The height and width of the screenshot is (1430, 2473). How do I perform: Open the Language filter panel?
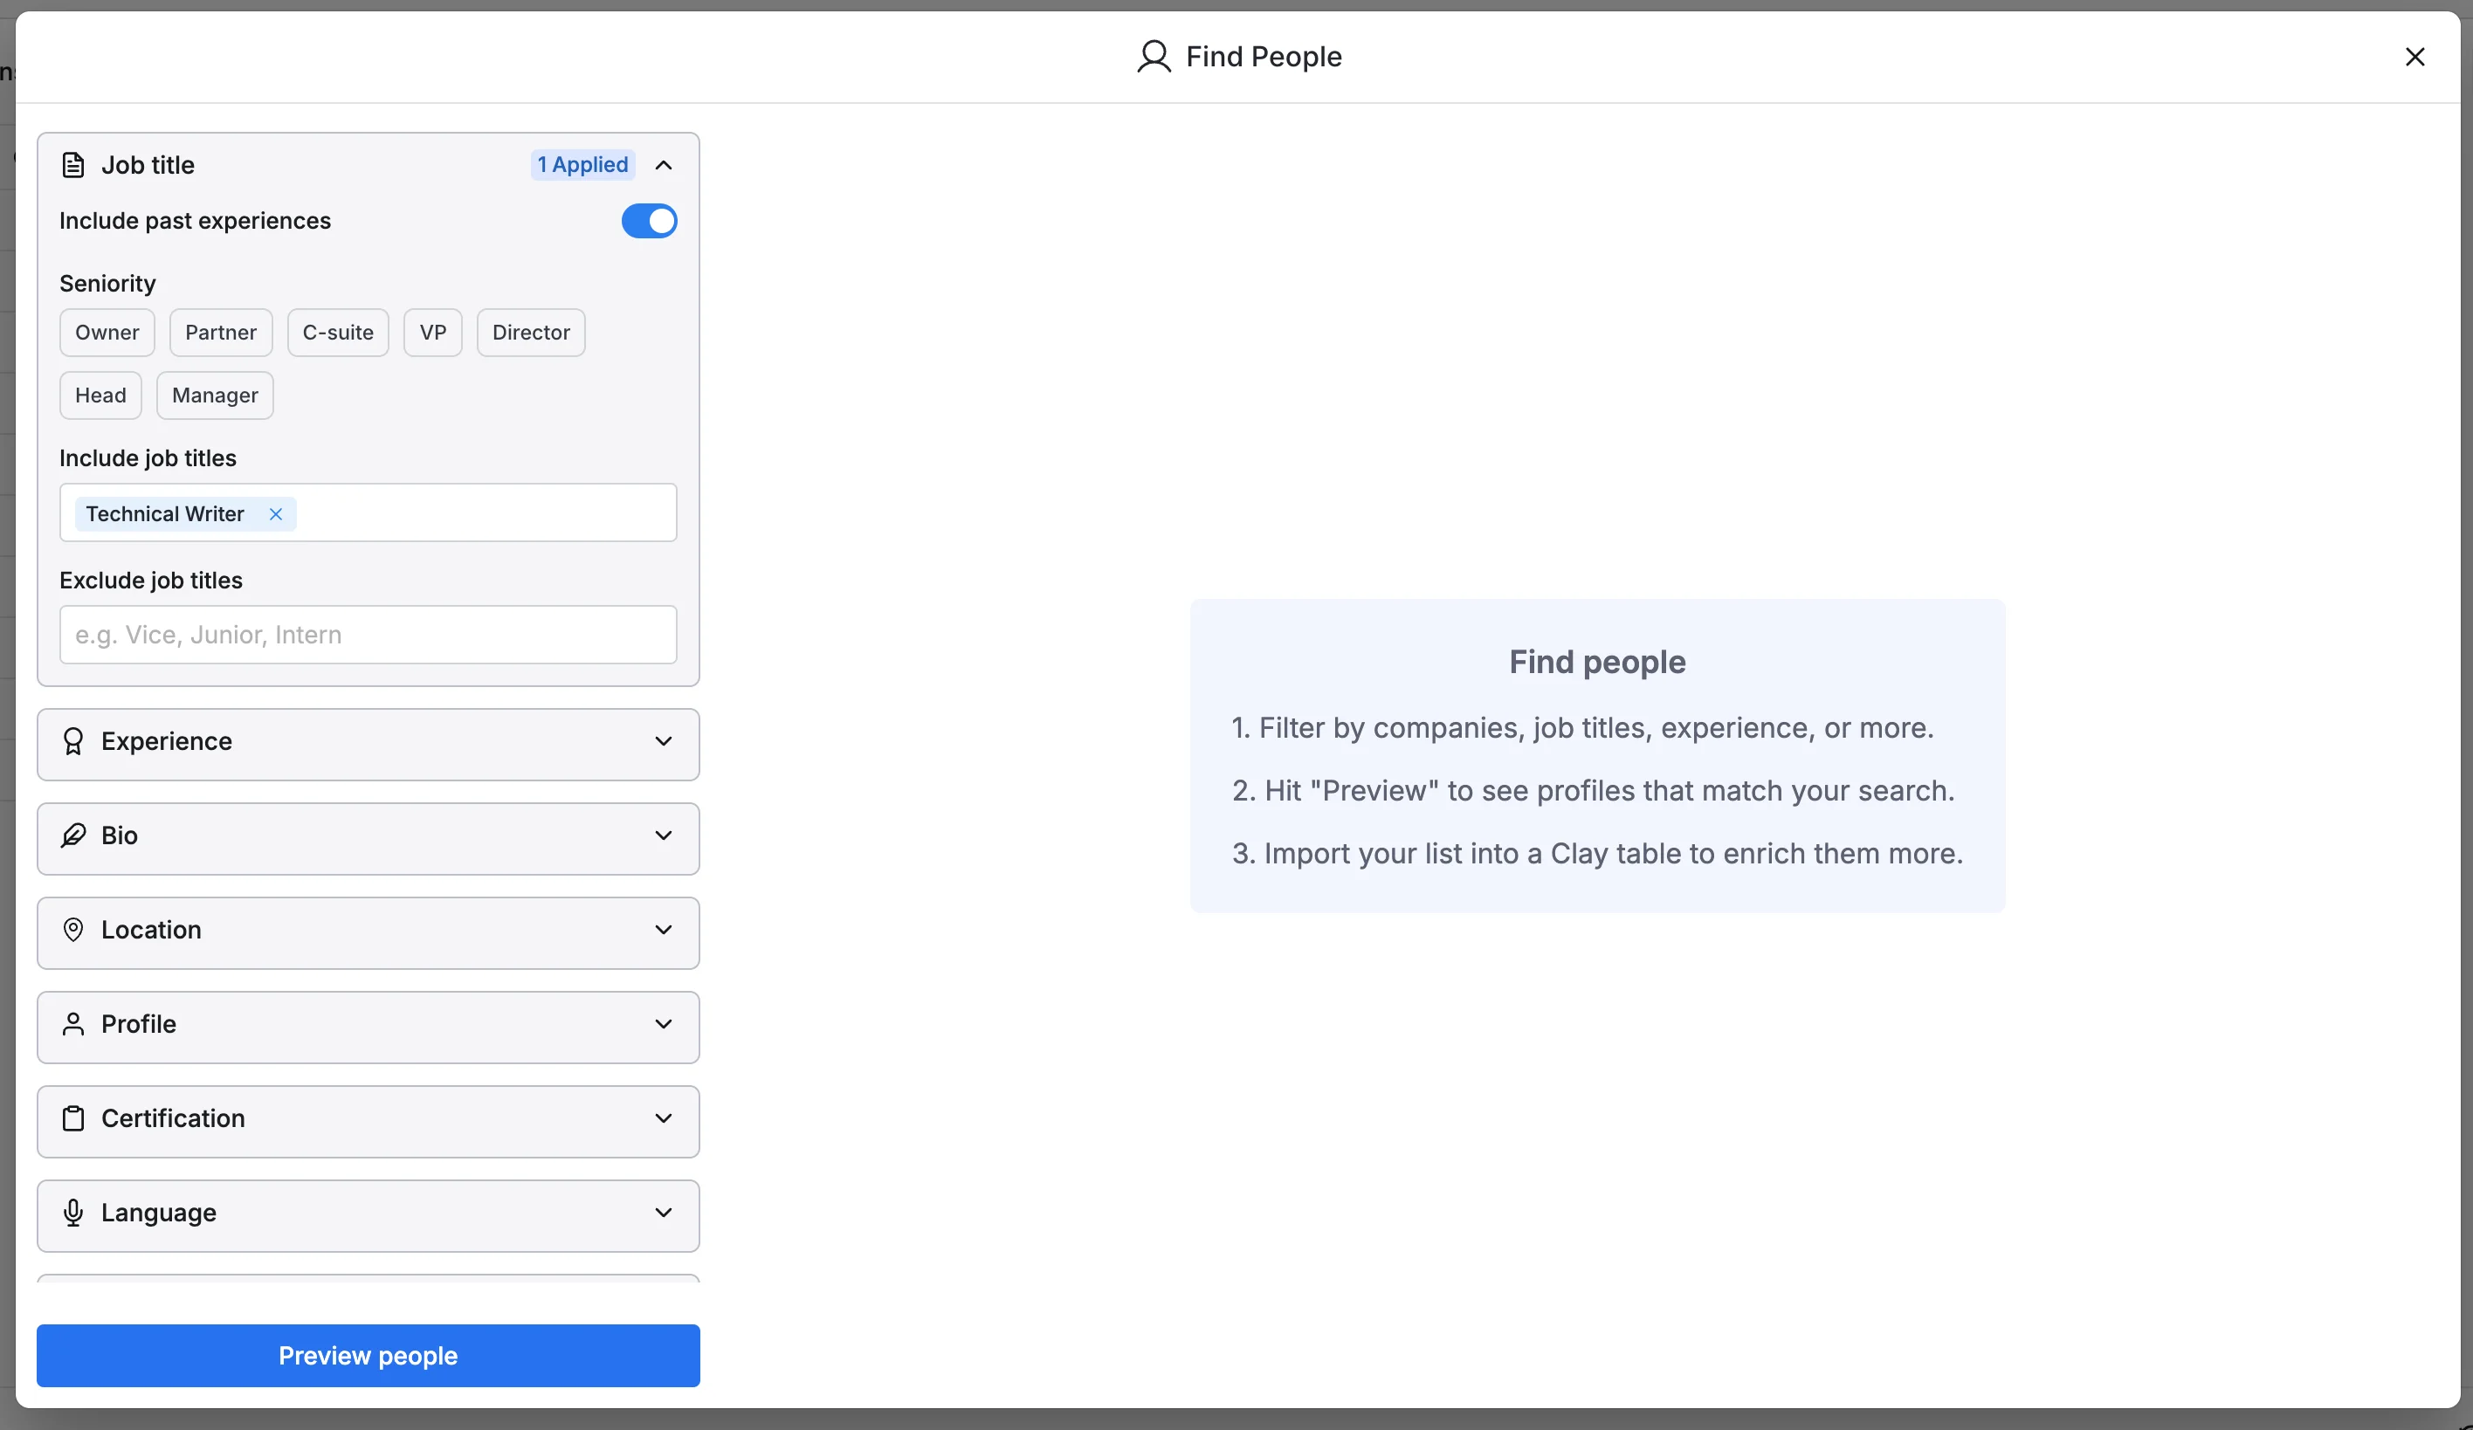664,1213
